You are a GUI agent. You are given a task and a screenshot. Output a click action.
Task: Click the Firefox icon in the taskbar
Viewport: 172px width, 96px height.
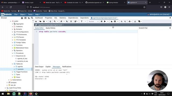point(30,94)
